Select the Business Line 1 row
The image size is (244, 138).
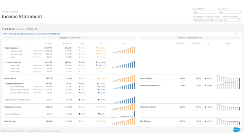16,51
